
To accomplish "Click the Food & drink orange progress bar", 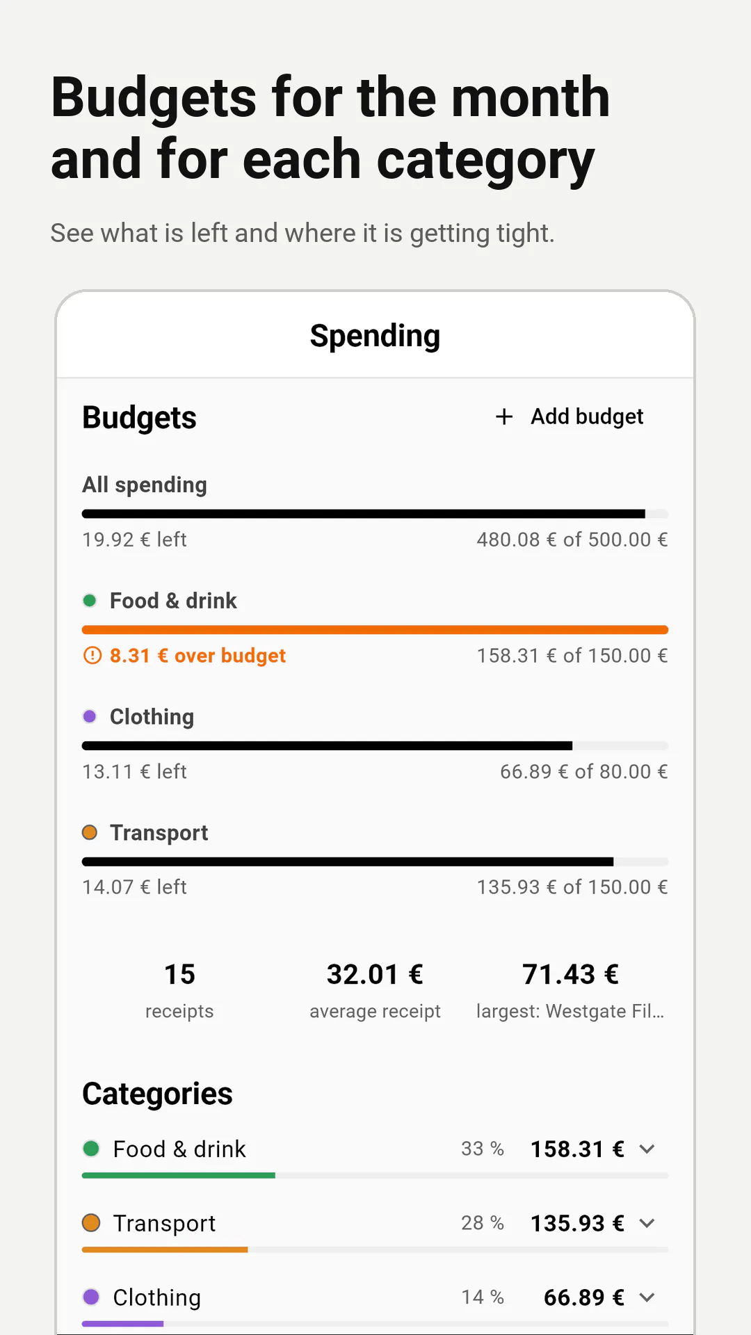I will pyautogui.click(x=375, y=630).
